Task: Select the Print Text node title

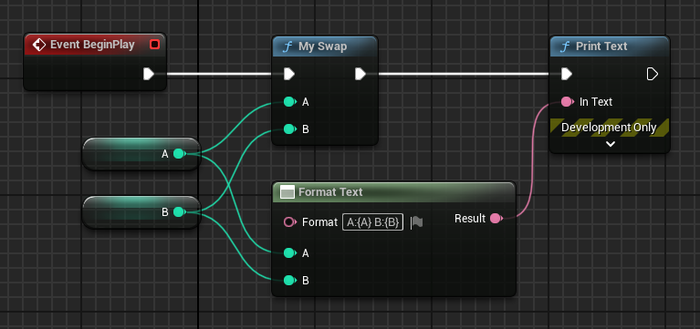Action: pyautogui.click(x=601, y=46)
